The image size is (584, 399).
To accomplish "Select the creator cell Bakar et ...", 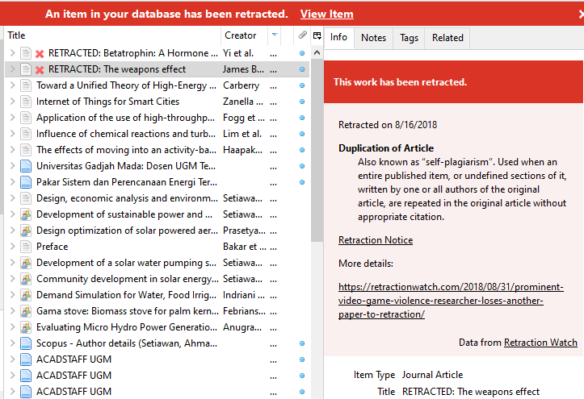I will pos(245,247).
